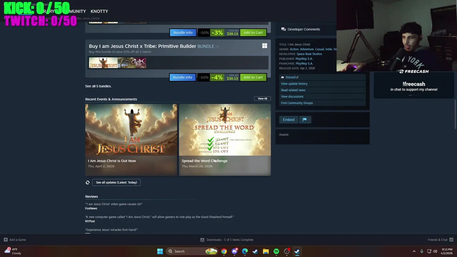
Task: Click the Downloads status icon
Action: click(x=202, y=240)
